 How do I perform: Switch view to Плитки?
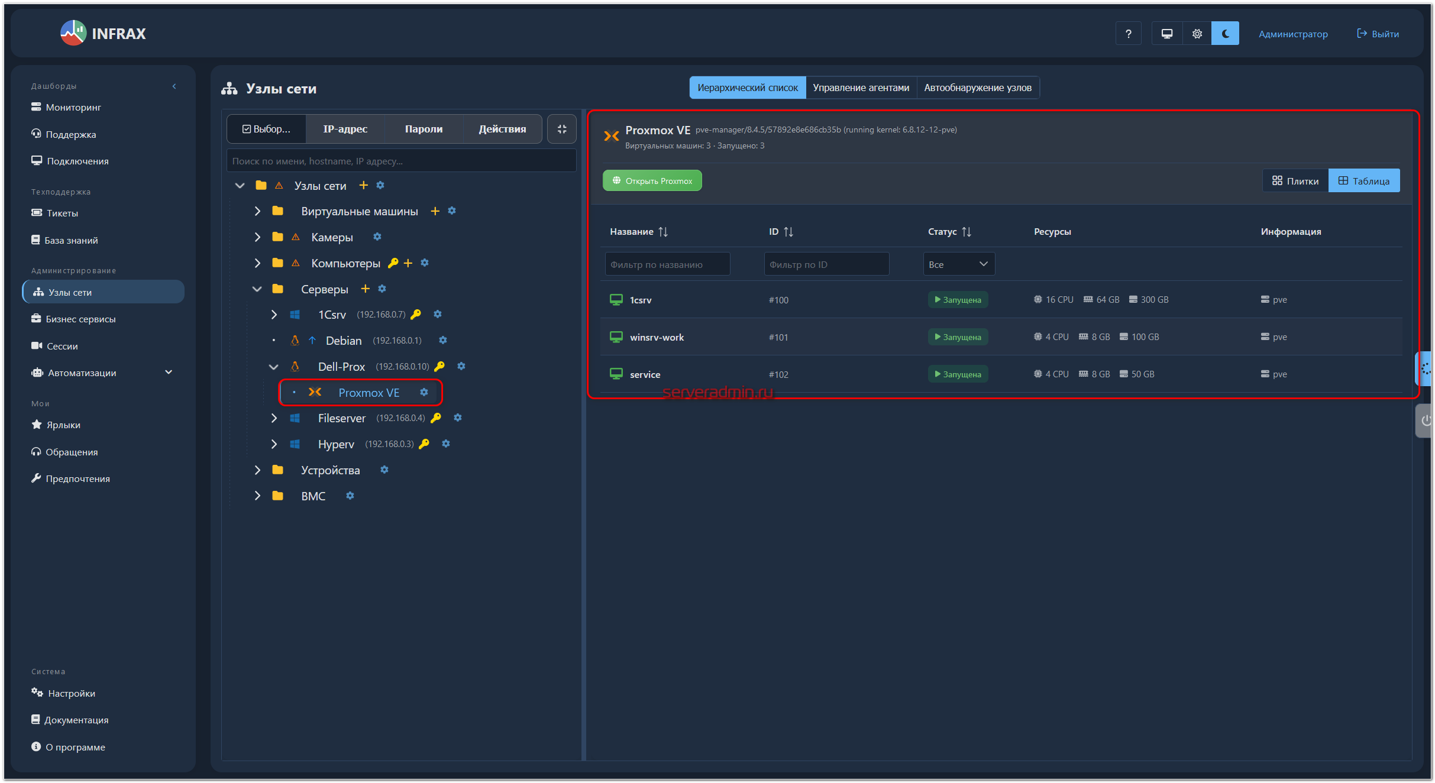click(x=1295, y=181)
